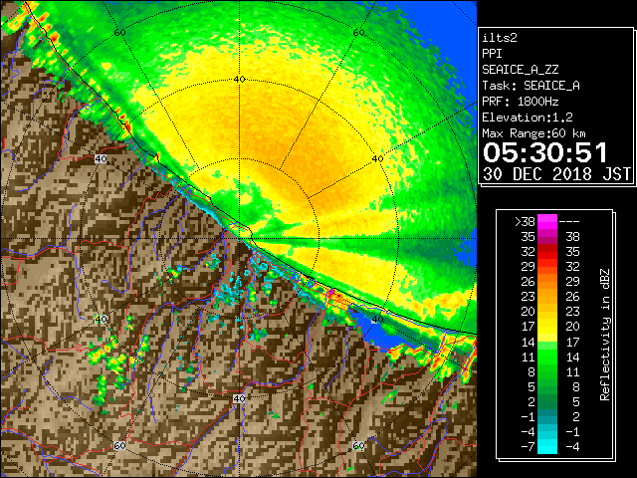The width and height of the screenshot is (637, 478).
Task: Click the '-7' legend value
Action: click(528, 447)
